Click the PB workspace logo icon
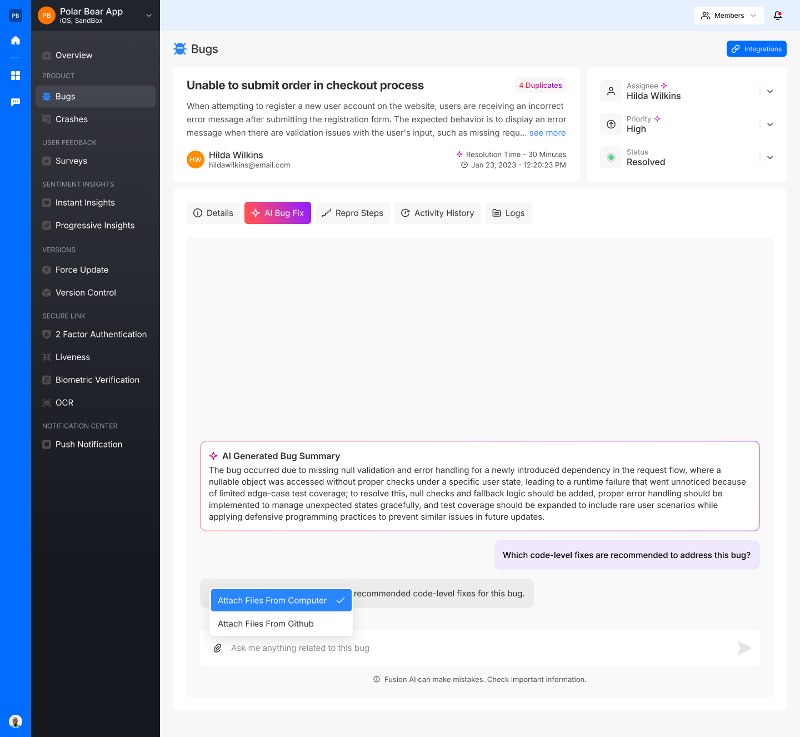The image size is (800, 737). pyautogui.click(x=16, y=16)
